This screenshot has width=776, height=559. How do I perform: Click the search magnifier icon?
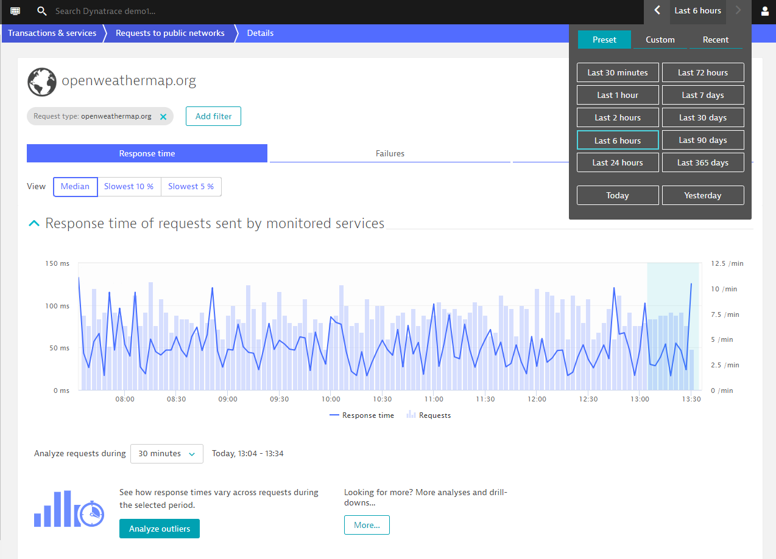point(41,11)
